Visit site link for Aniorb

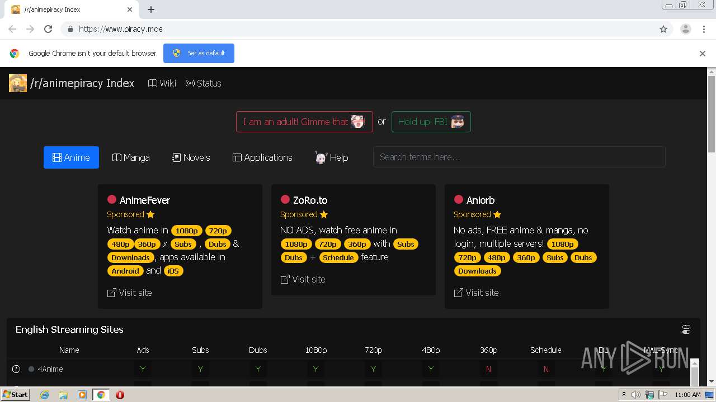click(x=476, y=293)
